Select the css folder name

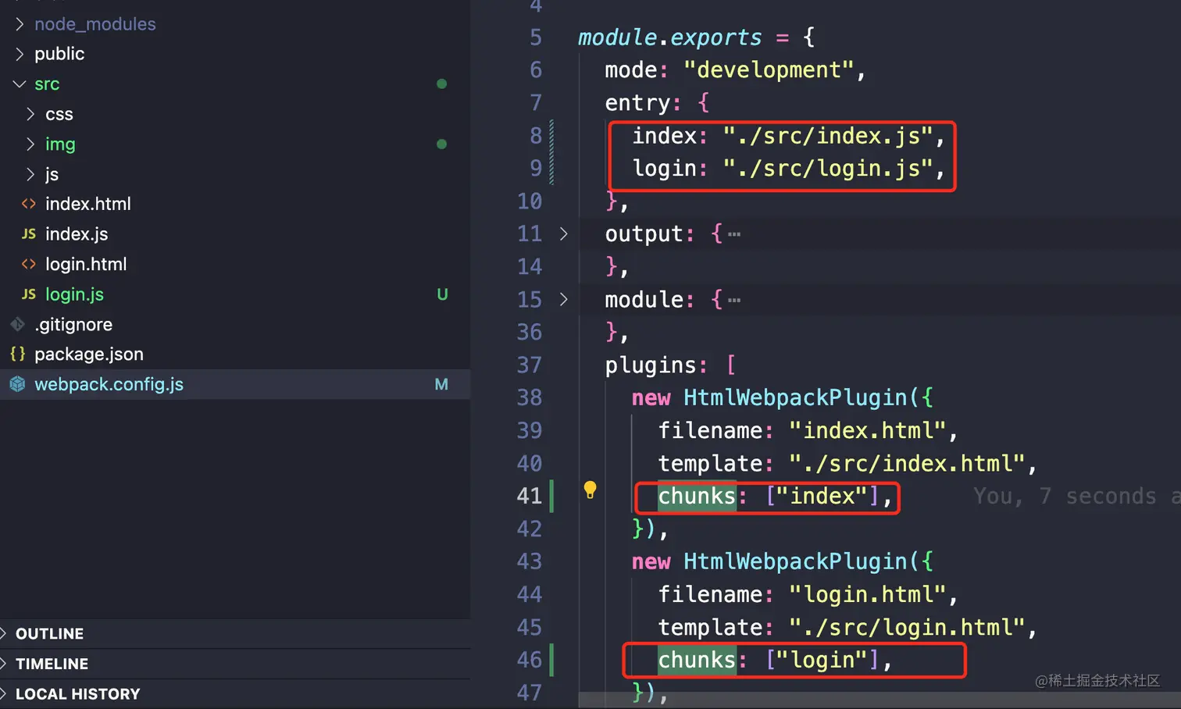pos(59,114)
